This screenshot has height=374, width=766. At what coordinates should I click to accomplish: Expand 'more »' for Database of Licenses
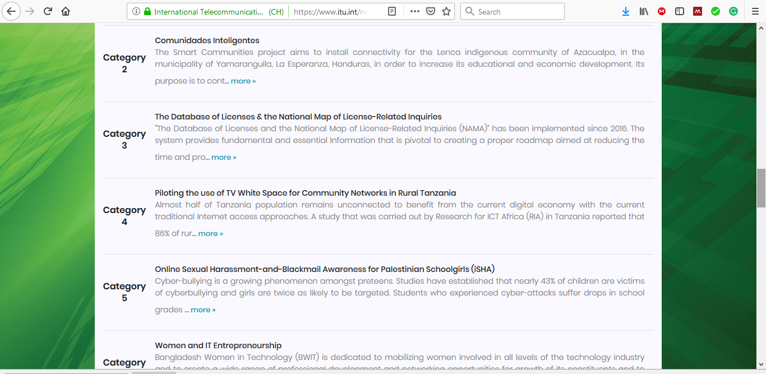pos(224,157)
